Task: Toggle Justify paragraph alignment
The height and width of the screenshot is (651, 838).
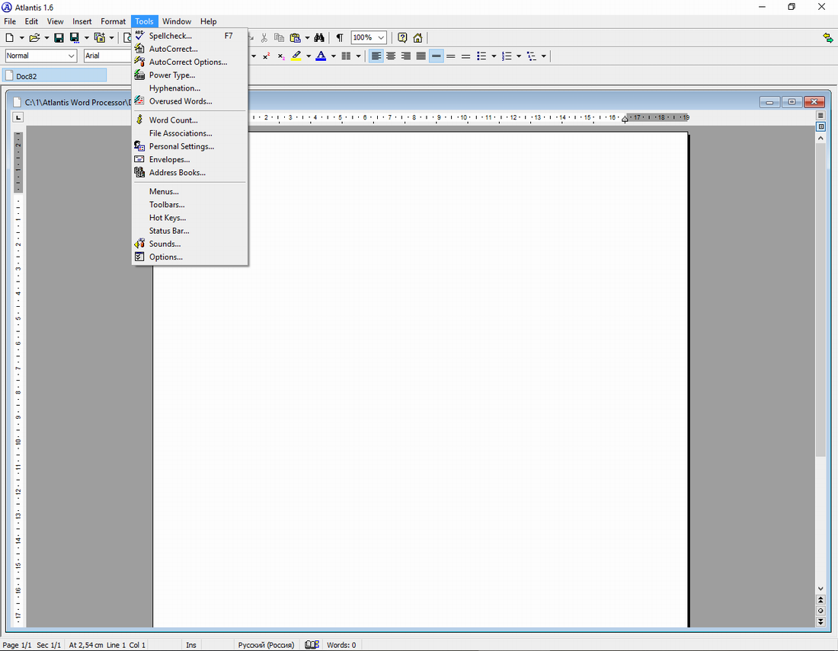Action: point(421,56)
